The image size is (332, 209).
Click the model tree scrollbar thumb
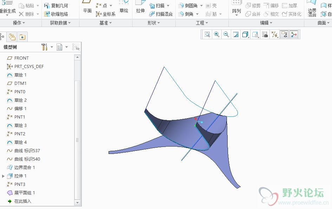point(77,140)
